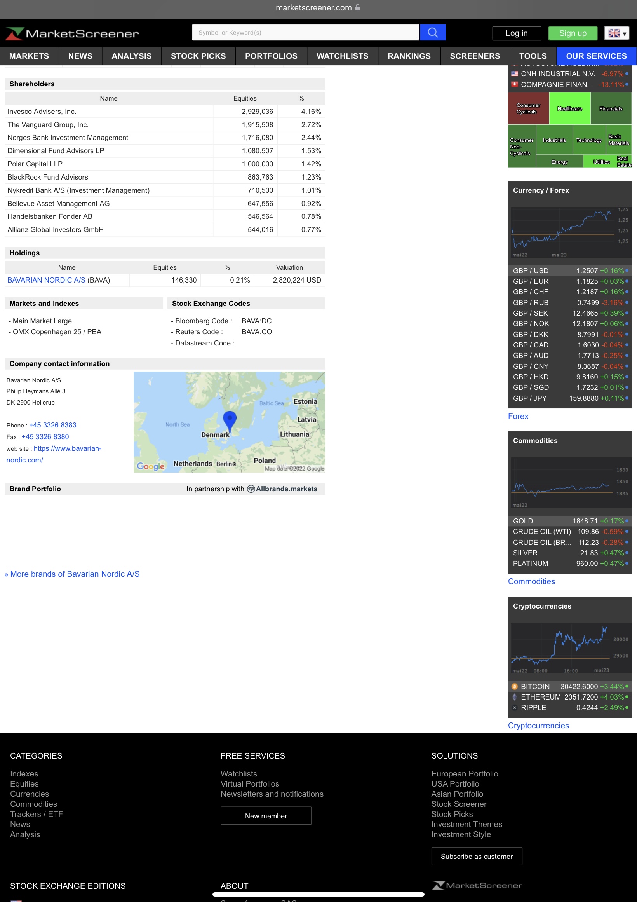Click the blue map pin on Denmark

229,420
